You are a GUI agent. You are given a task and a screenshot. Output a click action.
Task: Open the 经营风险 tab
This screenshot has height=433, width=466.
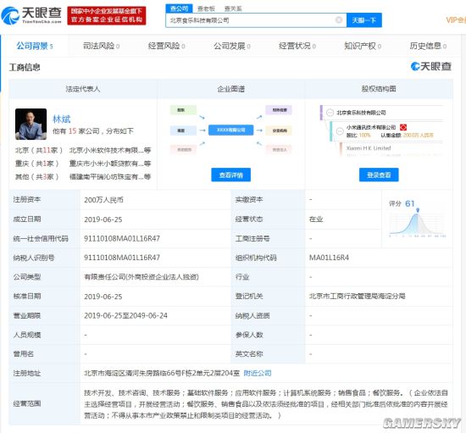click(x=166, y=46)
